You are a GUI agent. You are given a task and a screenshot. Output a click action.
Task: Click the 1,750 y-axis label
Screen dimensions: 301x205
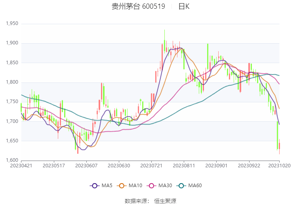tap(12, 102)
